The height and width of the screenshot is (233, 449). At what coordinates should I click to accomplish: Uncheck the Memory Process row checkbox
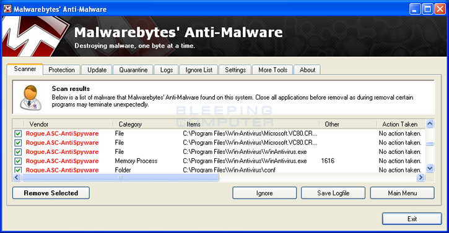[x=18, y=161]
